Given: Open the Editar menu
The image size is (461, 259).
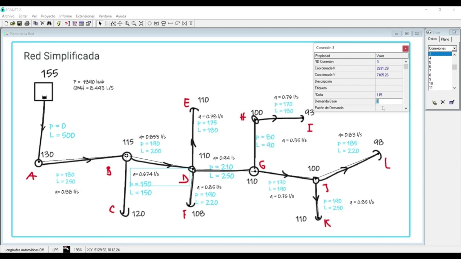Looking at the screenshot, I should click(x=23, y=16).
